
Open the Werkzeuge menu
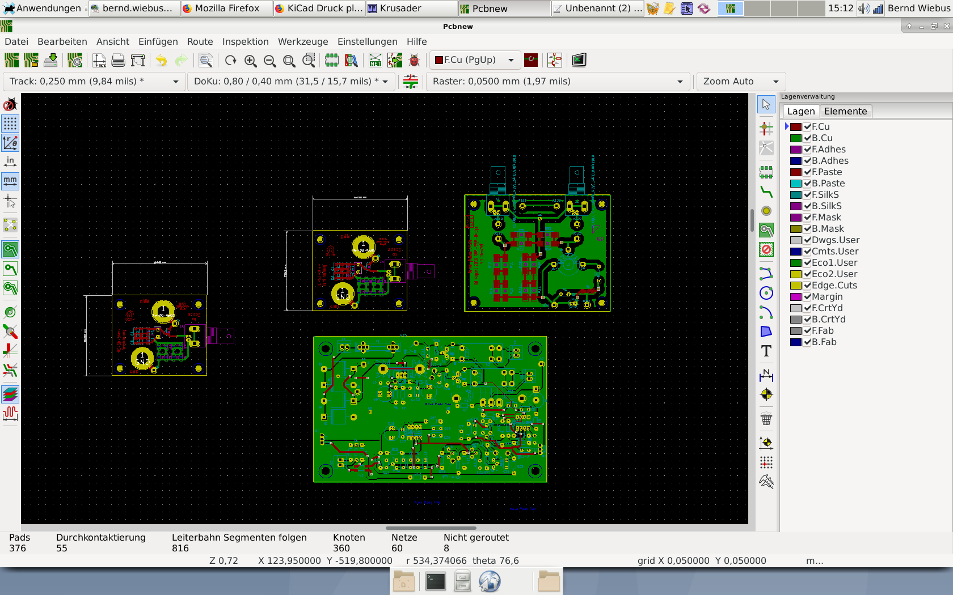click(x=303, y=42)
